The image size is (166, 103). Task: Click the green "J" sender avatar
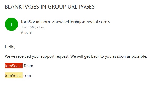[11, 24]
